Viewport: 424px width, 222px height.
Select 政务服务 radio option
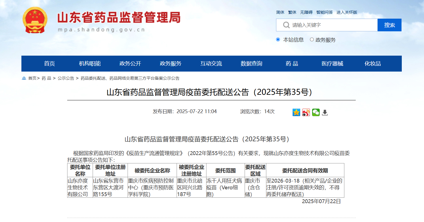[312, 39]
